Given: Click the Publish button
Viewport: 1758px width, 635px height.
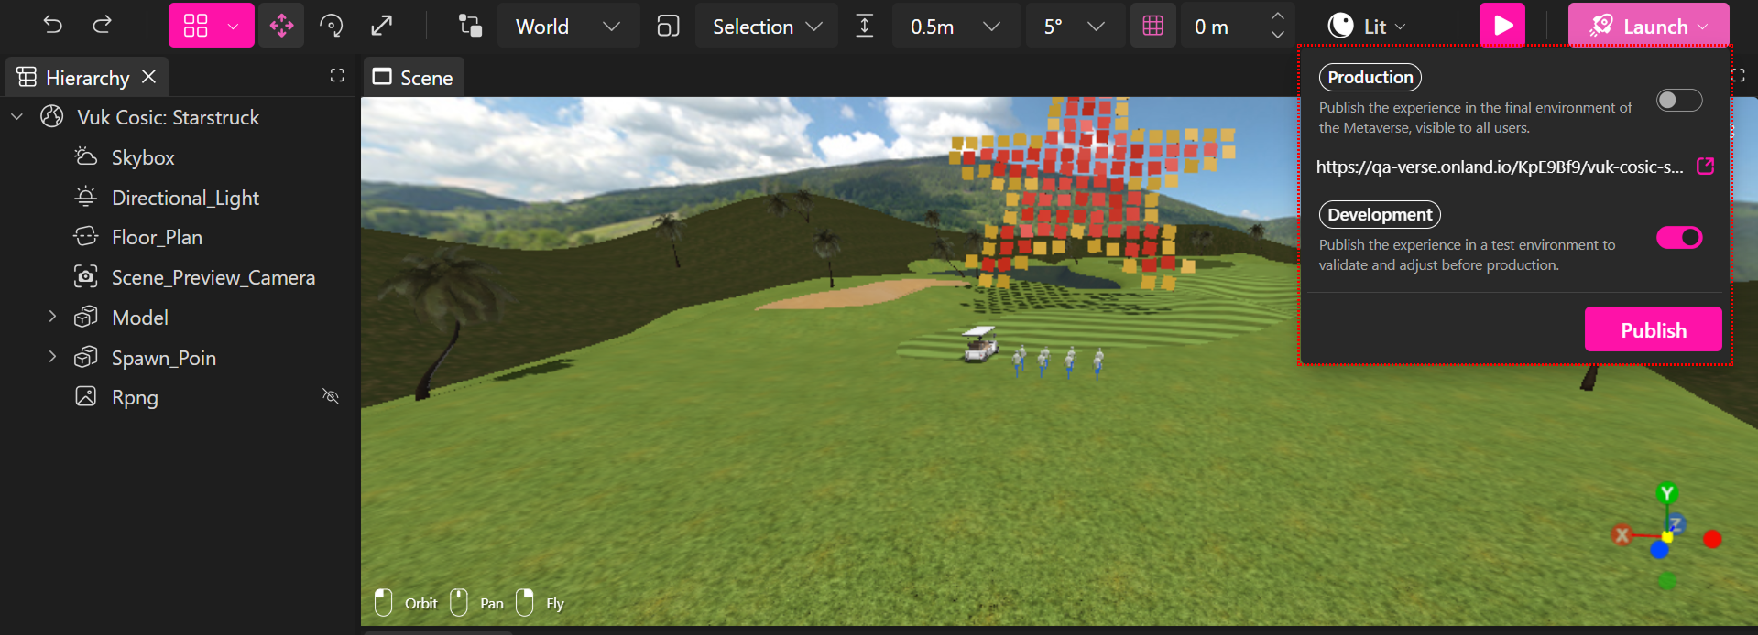Looking at the screenshot, I should [1653, 329].
